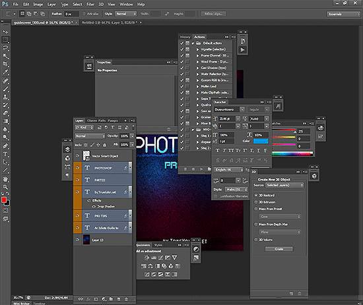The width and height of the screenshot is (363, 305).
Task: Select the 3D Extrusion radio button
Action: tap(256, 202)
